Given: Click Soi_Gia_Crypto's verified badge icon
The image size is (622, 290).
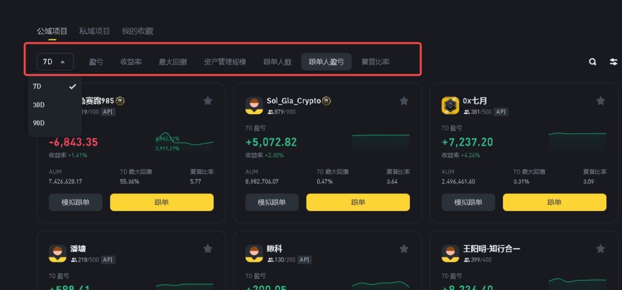Looking at the screenshot, I should pyautogui.click(x=326, y=101).
